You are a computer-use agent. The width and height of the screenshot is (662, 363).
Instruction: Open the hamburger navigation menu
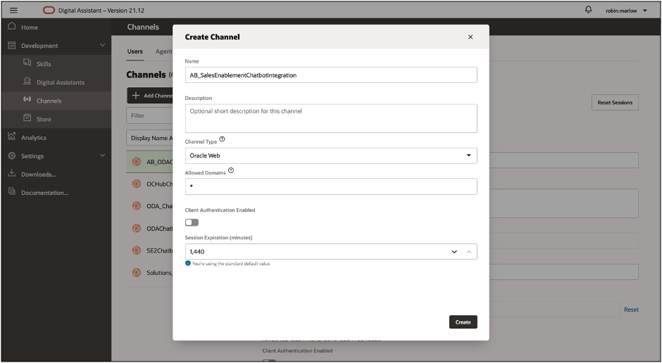click(x=13, y=11)
